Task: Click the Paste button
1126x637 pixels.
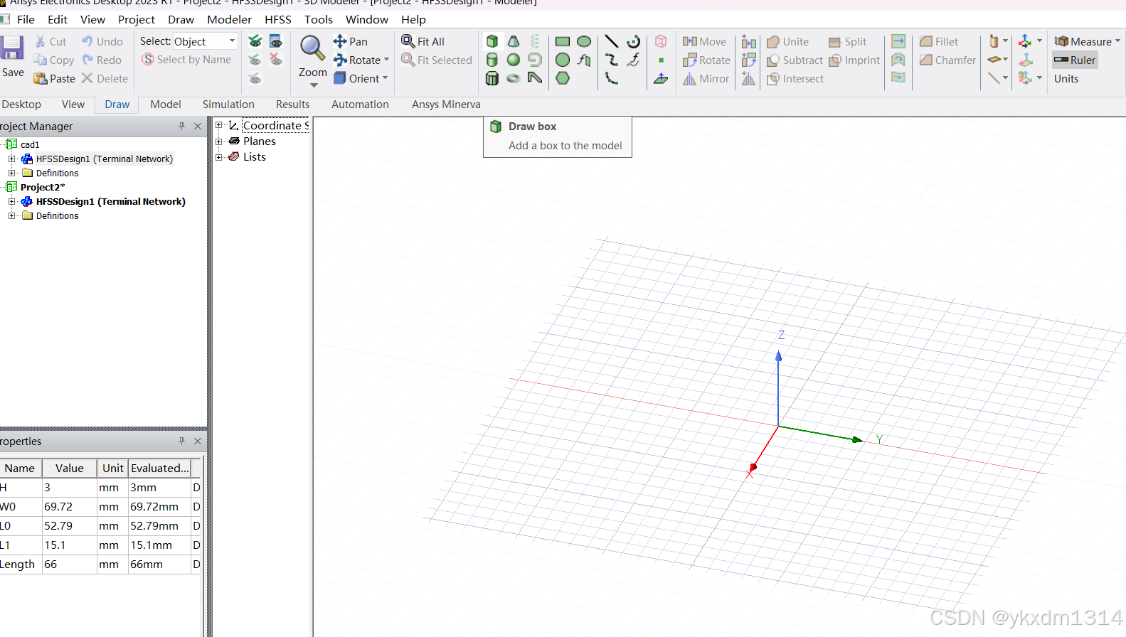Action: (x=54, y=78)
